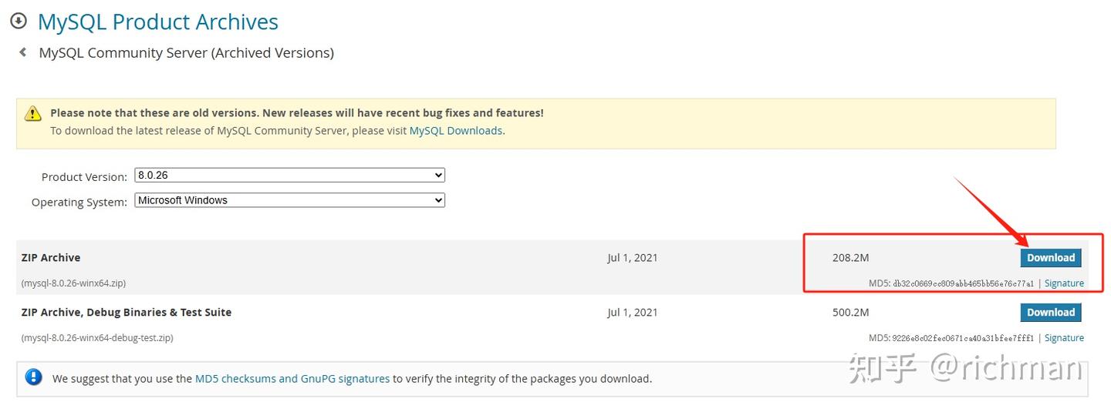
Task: Click the blue info exclamation icon
Action: 33,377
